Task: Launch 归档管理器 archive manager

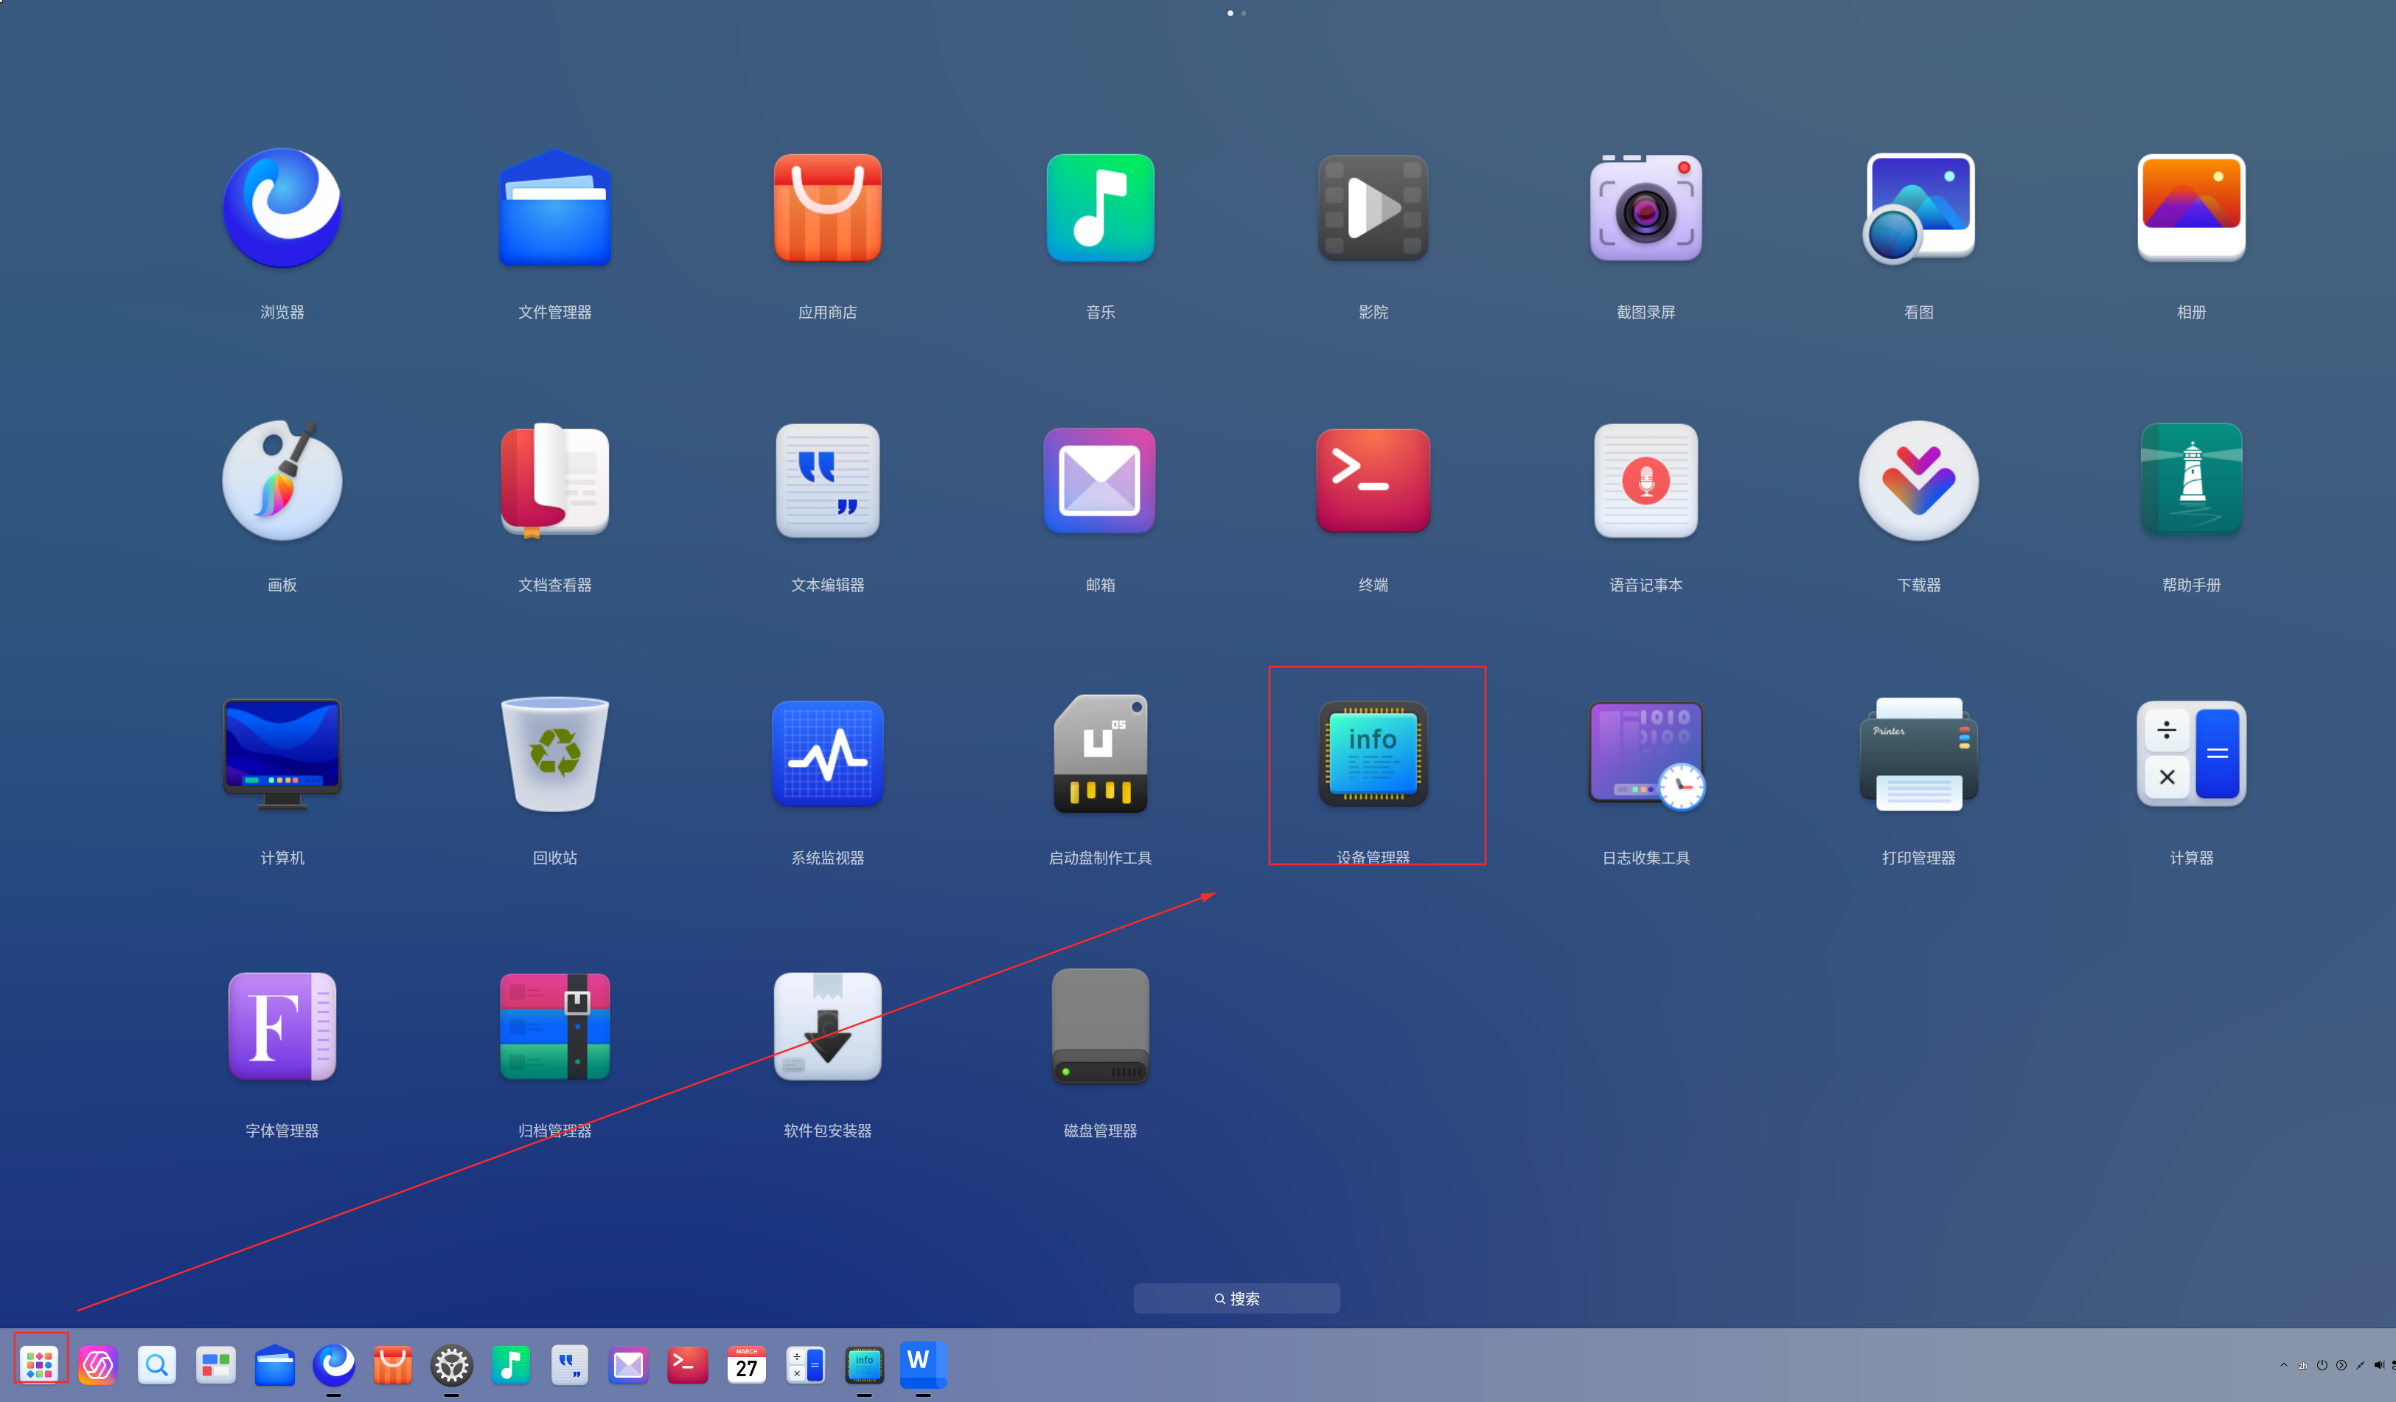Action: (554, 1027)
